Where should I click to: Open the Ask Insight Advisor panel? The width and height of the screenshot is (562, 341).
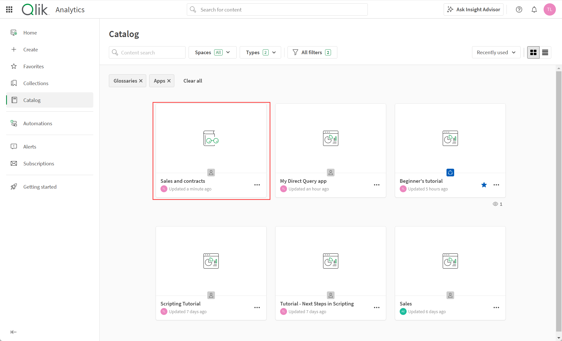pyautogui.click(x=474, y=10)
